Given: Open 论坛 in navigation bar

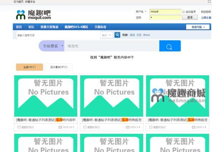Looking at the screenshot, I should [31, 27].
